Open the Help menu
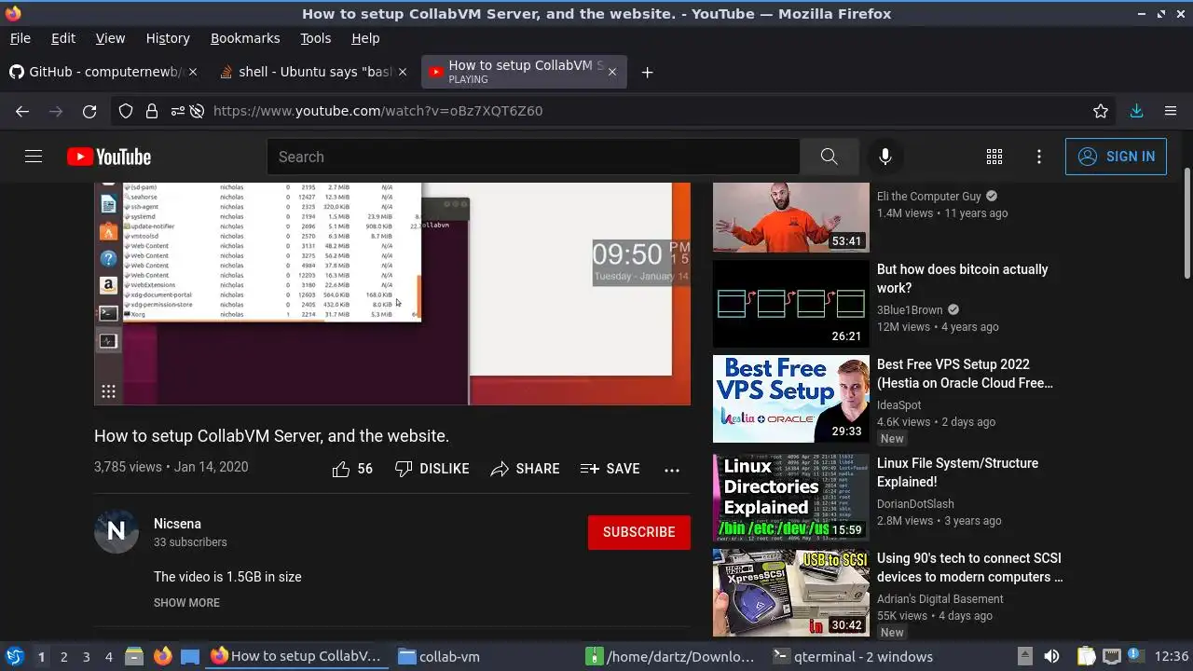Viewport: 1193px width, 671px height. [x=365, y=38]
